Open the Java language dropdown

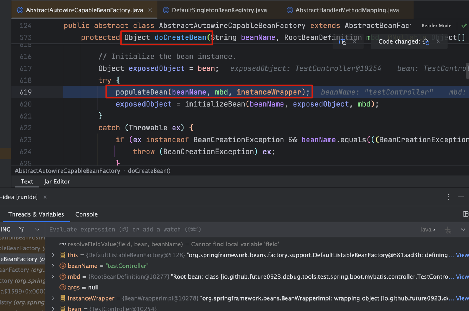(428, 230)
